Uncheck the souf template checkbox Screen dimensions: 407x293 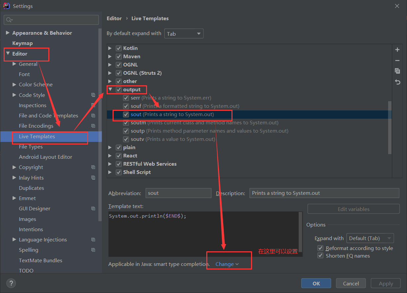tap(126, 106)
